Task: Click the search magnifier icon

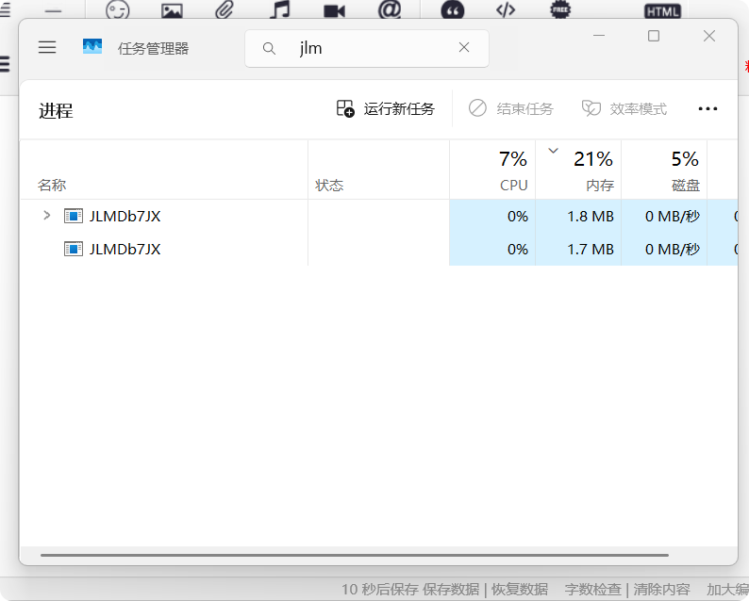Action: (x=269, y=48)
